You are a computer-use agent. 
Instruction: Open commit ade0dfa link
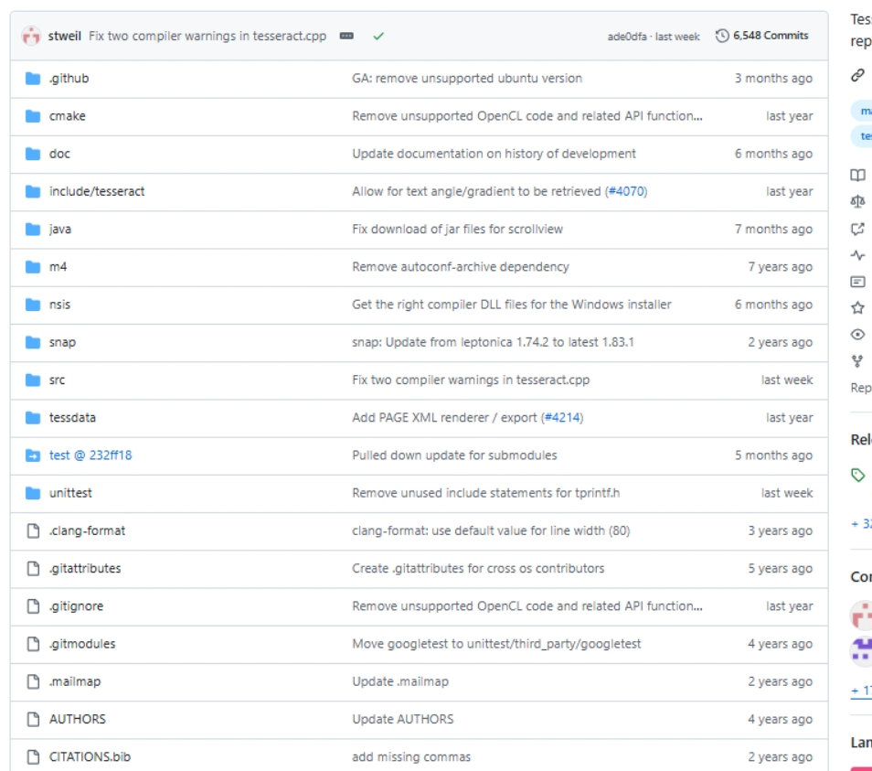627,37
